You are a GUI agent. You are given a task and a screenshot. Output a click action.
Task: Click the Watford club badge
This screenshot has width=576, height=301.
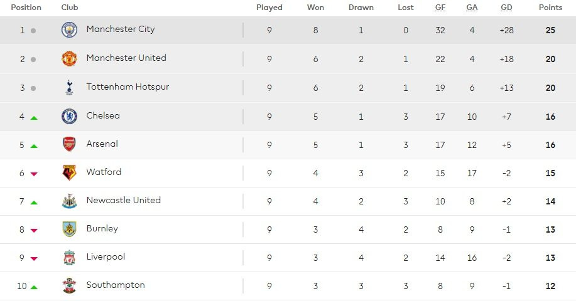coord(69,172)
